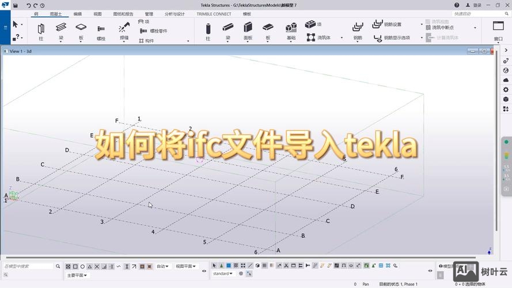Open 钢筋显示选项 rebar display options
512x288 pixels.
[392, 38]
